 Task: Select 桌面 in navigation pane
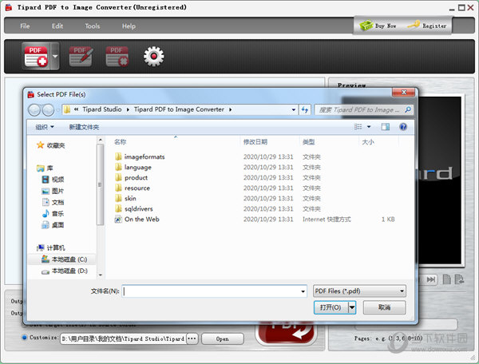point(53,225)
